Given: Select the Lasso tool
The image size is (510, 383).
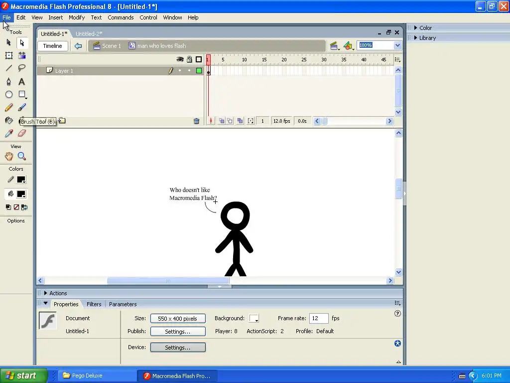Looking at the screenshot, I should 22,68.
